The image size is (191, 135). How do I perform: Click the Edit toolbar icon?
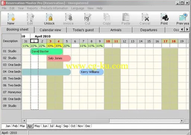point(30,17)
